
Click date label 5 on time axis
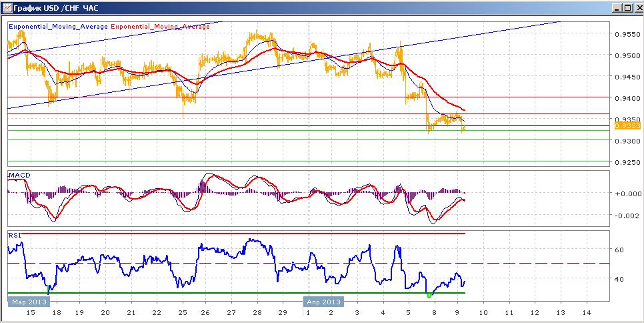(408, 313)
